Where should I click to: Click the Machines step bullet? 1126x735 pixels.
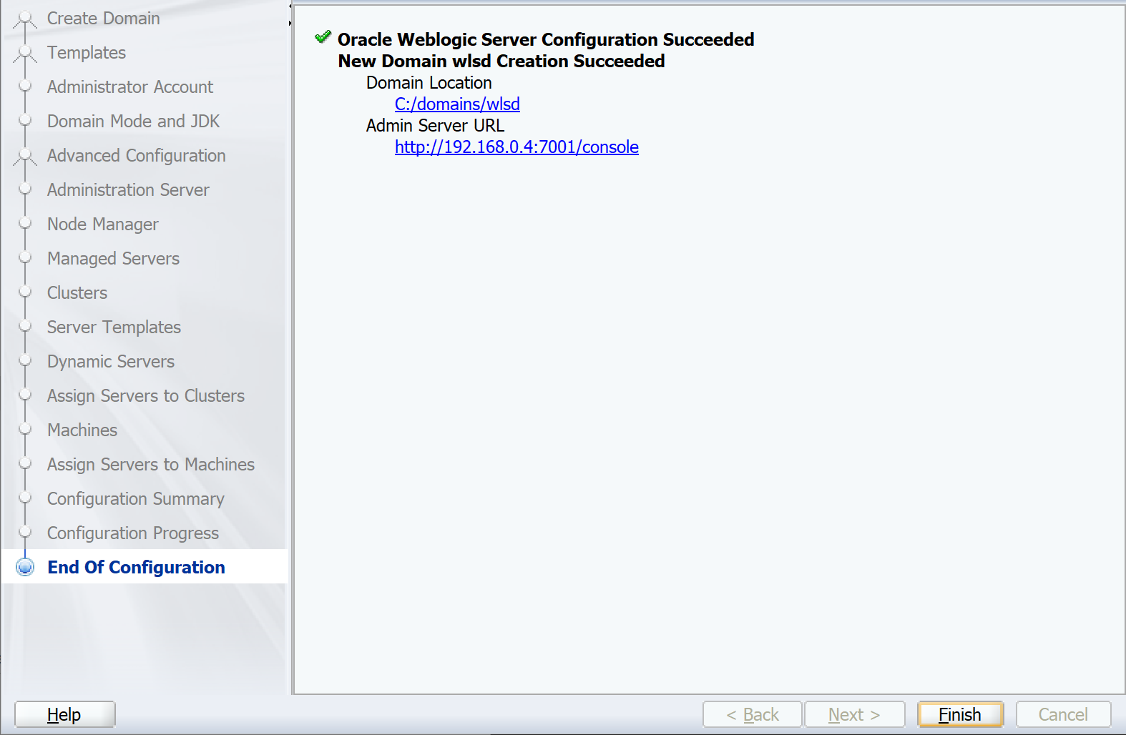click(25, 429)
